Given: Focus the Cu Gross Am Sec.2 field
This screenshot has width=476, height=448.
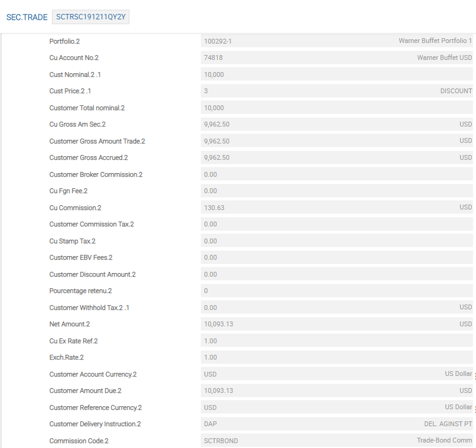Looking at the screenshot, I should [x=336, y=124].
